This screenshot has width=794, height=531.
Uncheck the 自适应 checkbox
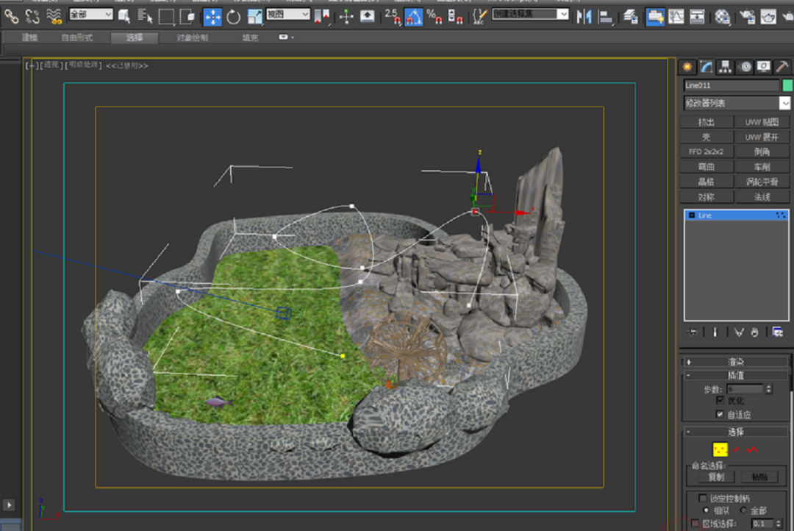click(720, 414)
